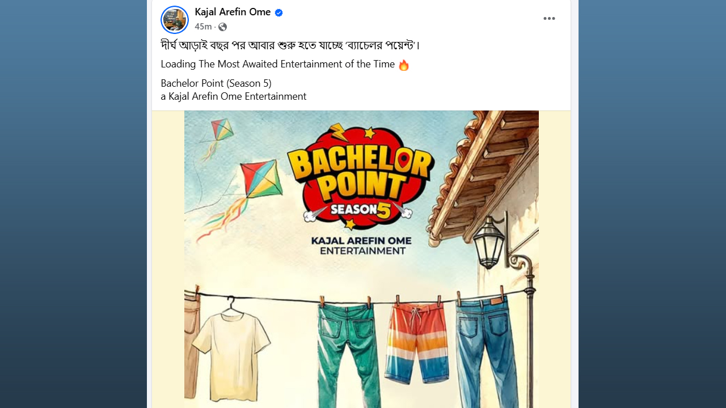Open the 45m post timestamp
Viewport: 726px width, 408px height.
(x=203, y=27)
